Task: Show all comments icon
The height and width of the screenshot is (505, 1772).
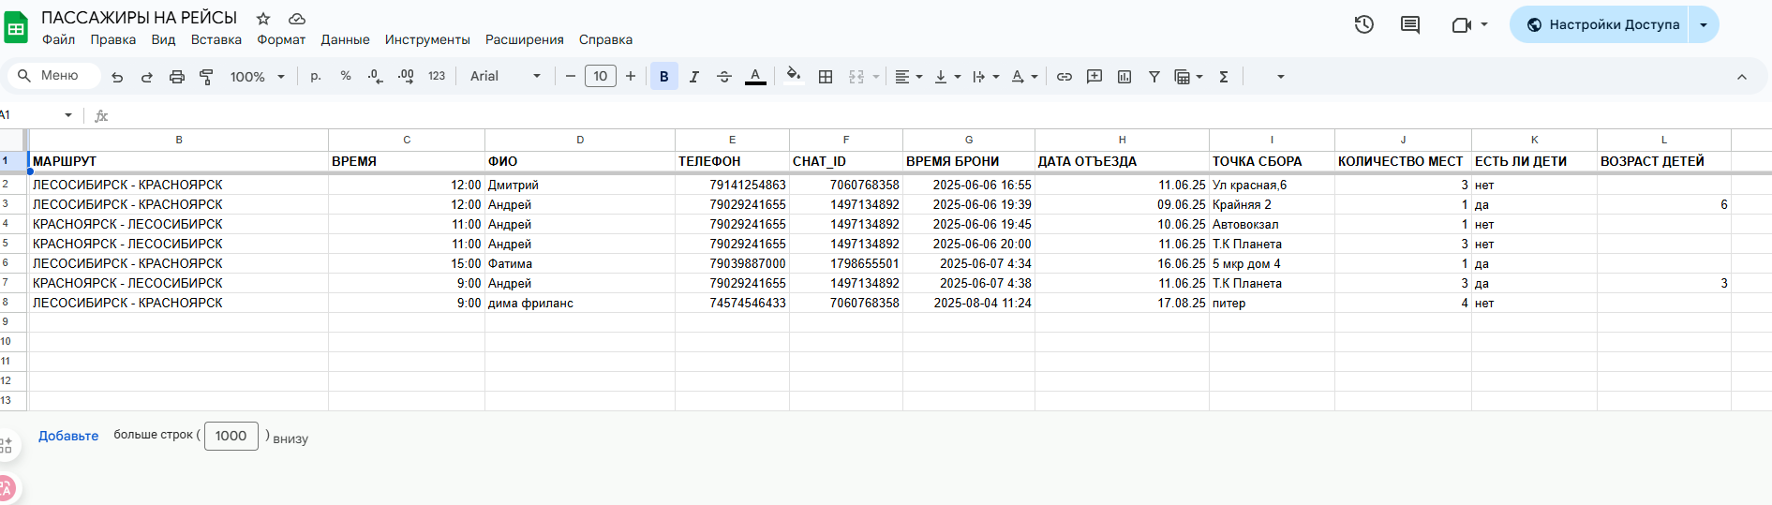Action: 1410,24
